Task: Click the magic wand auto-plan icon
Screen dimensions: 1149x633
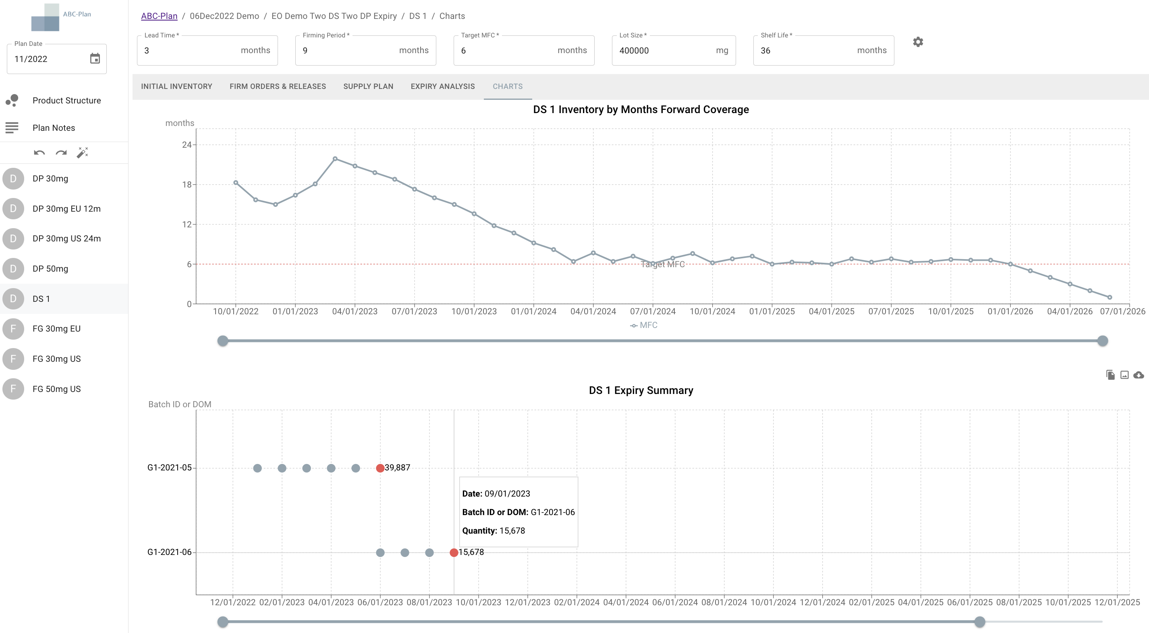Action: tap(83, 153)
